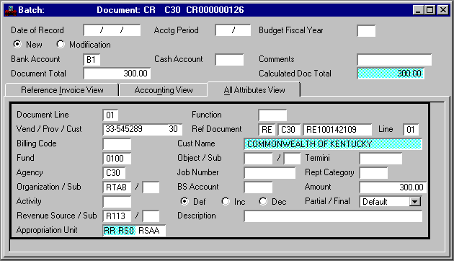Open the All Attributes View tab
454x261 pixels.
254,90
